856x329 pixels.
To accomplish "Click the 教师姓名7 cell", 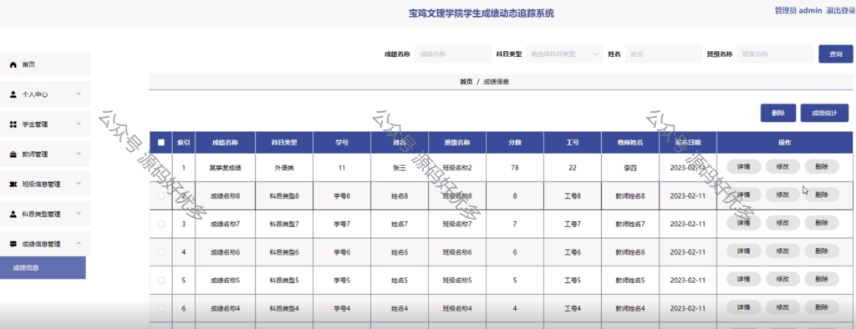I will [630, 225].
